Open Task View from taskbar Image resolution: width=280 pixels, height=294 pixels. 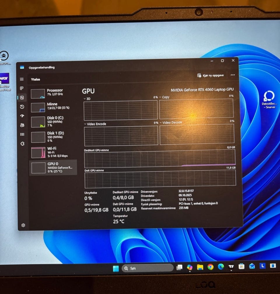click(x=179, y=268)
